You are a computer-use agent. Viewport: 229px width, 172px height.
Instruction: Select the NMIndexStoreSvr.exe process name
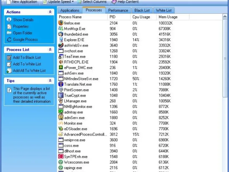pyautogui.click(x=81, y=79)
